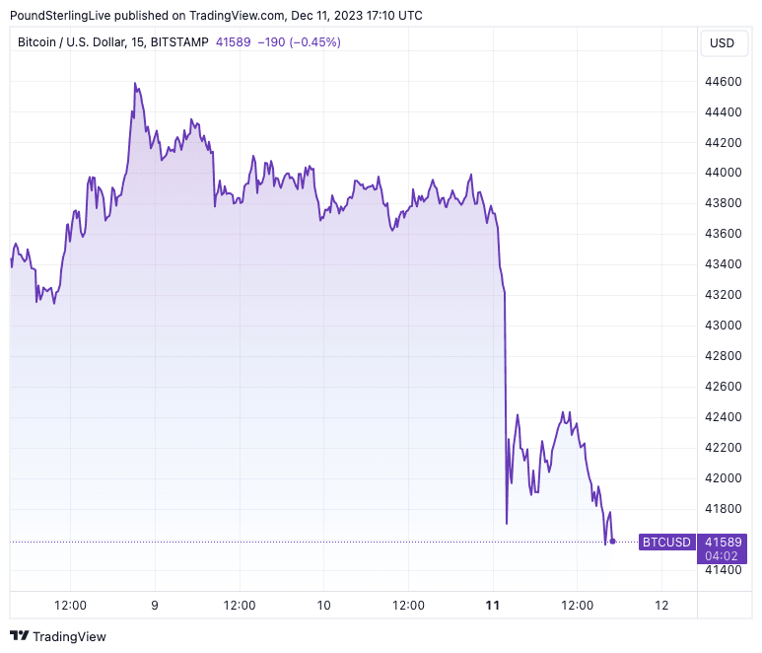Screen dimensions: 762x653
Task: Click date 10 on time axis
Action: 323,605
